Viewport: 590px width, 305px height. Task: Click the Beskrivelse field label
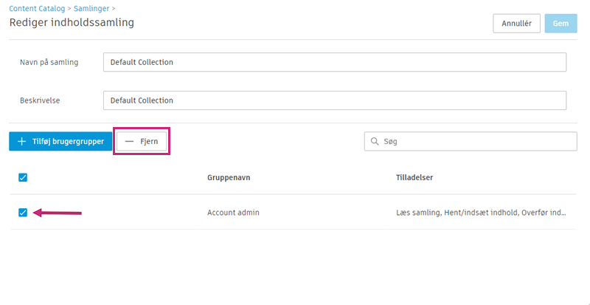coord(40,100)
